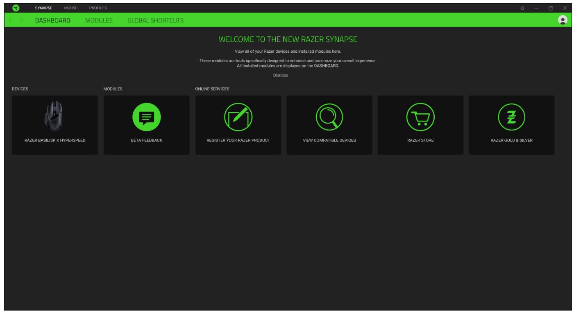
Task: Open the settings gear icon
Action: 522,8
